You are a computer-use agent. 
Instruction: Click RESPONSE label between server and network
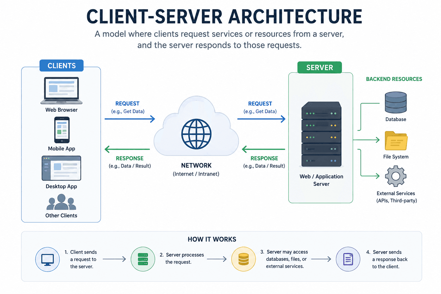click(x=264, y=158)
